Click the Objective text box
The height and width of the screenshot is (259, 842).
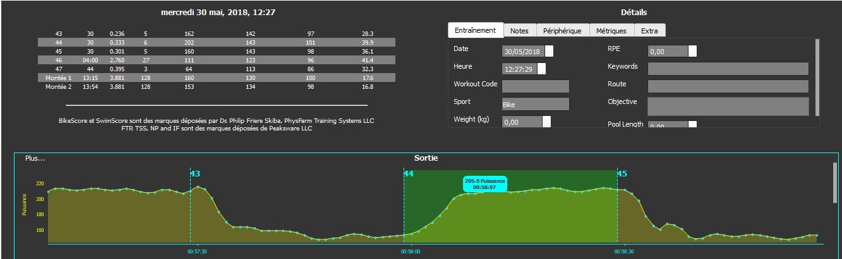728,106
